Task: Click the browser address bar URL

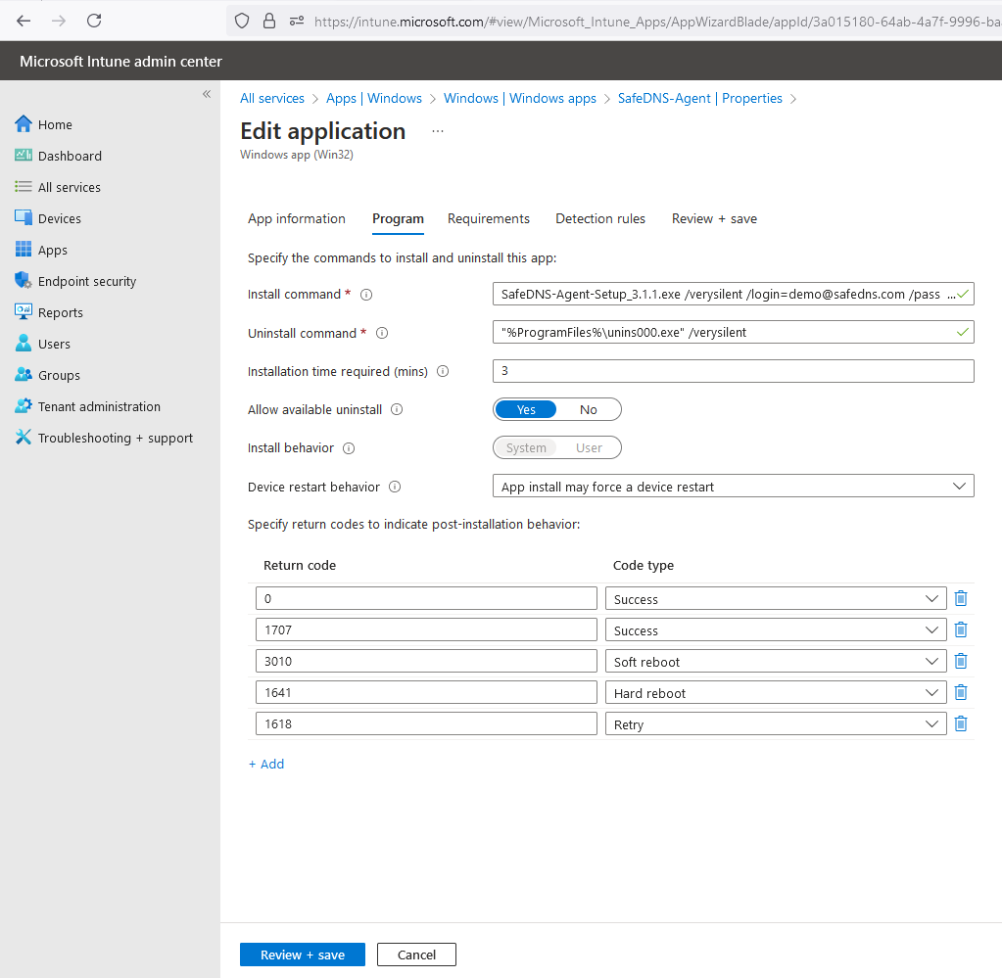Action: (x=657, y=22)
